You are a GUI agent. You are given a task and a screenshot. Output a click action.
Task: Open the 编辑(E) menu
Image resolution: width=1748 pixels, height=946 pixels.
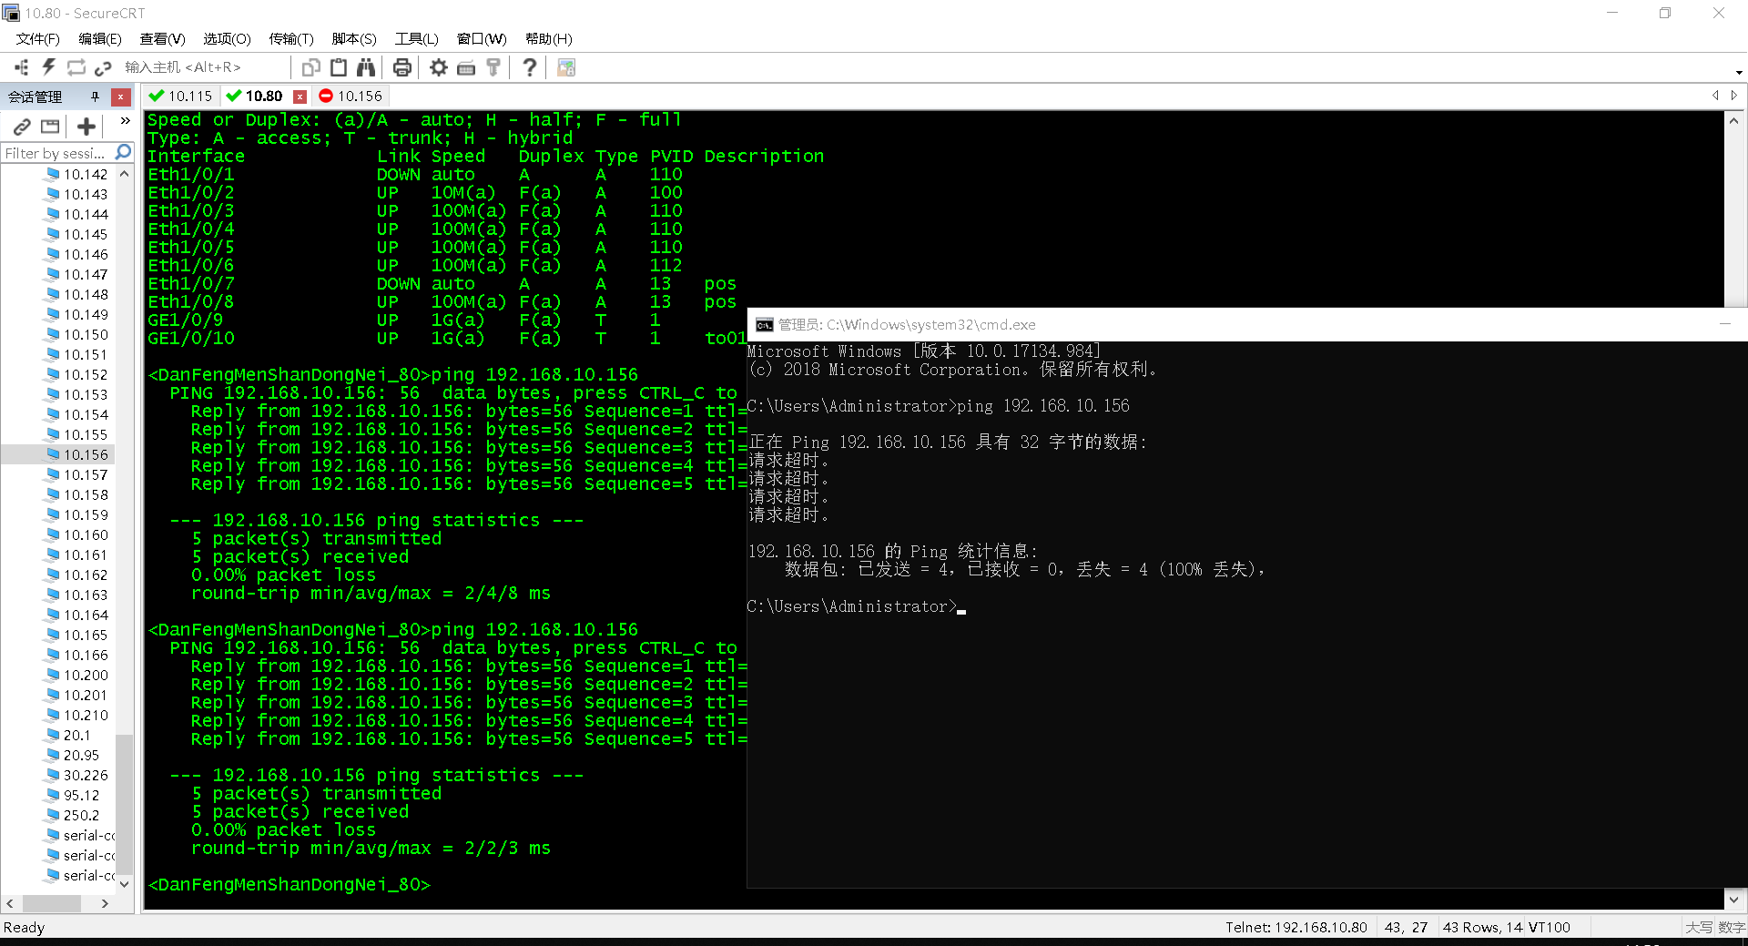99,39
